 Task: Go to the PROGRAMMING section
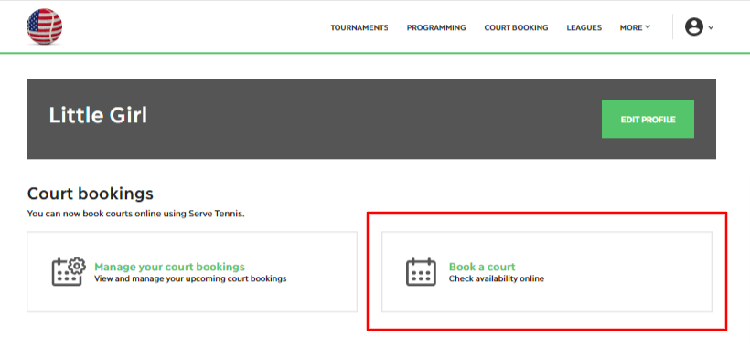point(436,27)
